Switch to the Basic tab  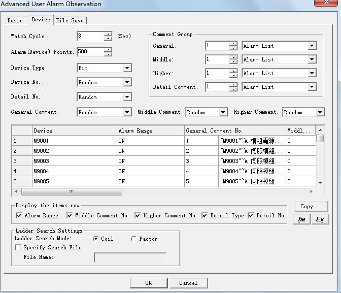pyautogui.click(x=15, y=20)
